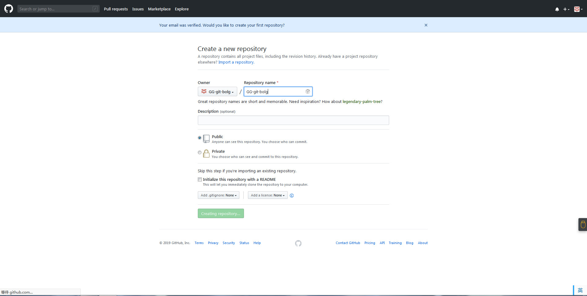Expand the Add .gitignore dropdown
The image size is (587, 296).
[219, 195]
